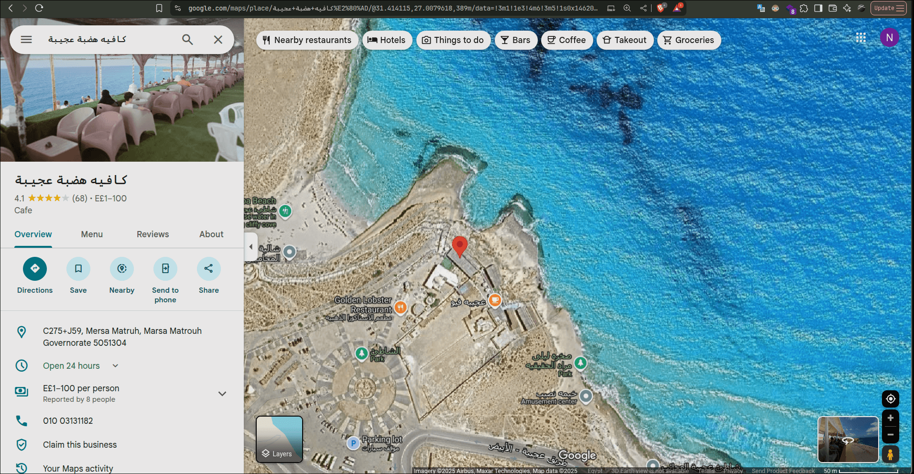
Task: Open the hamburger menu in search box
Action: (26, 40)
